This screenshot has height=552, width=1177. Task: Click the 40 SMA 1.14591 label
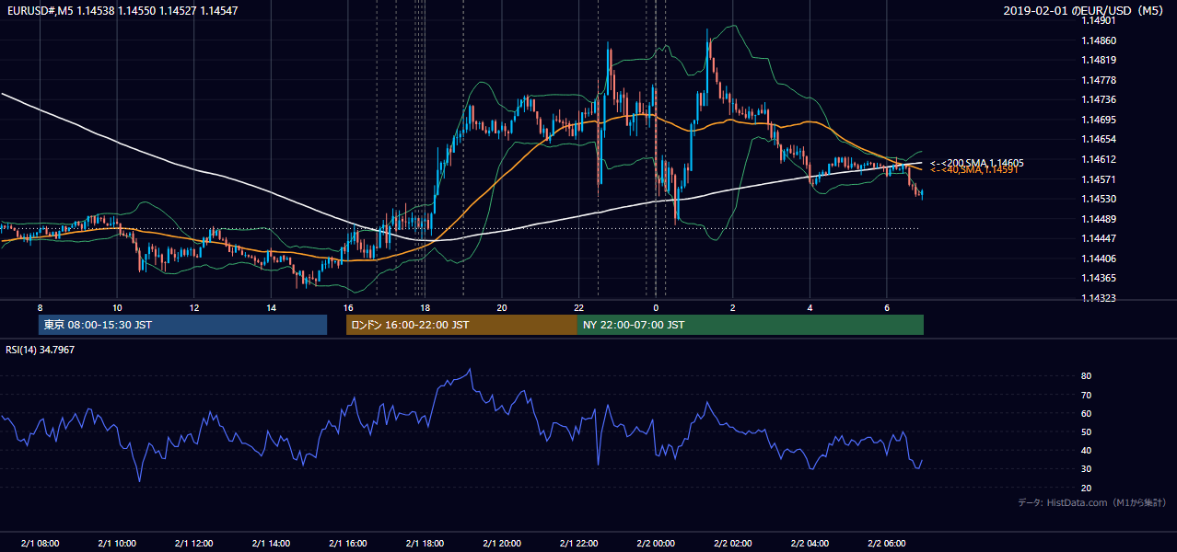coord(973,170)
